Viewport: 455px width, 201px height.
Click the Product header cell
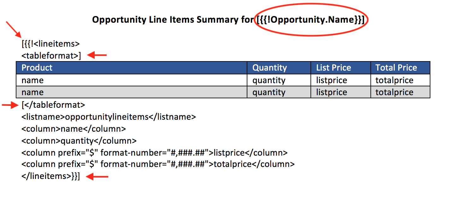(37, 68)
